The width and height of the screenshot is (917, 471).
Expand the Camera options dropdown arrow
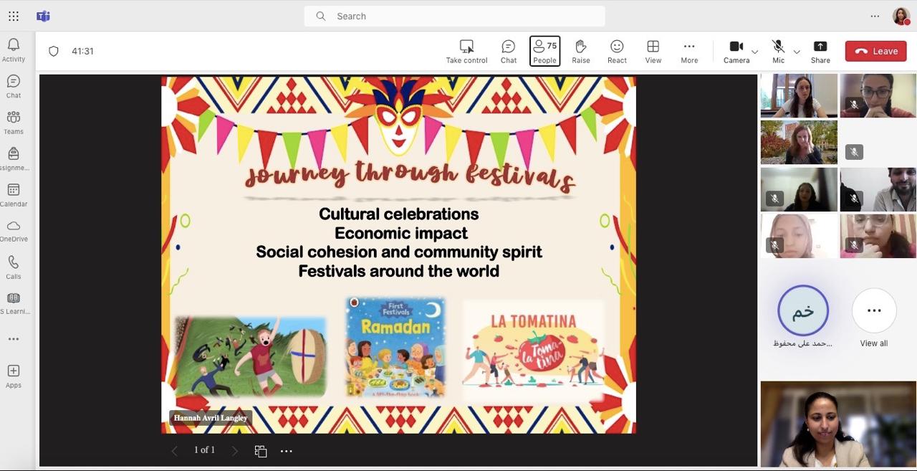pos(754,52)
